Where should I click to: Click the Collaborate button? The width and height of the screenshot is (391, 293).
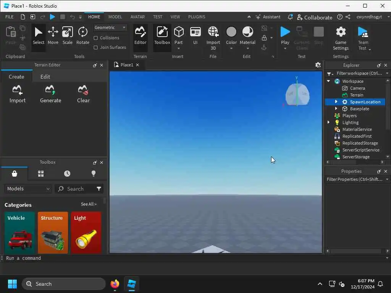pyautogui.click(x=315, y=17)
